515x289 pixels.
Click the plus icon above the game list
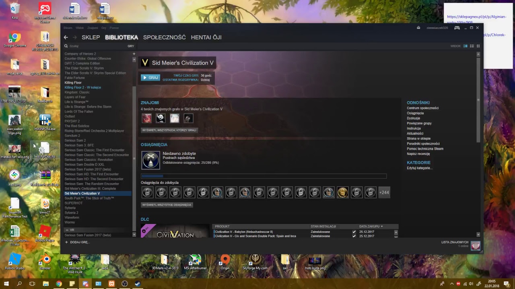(134, 54)
